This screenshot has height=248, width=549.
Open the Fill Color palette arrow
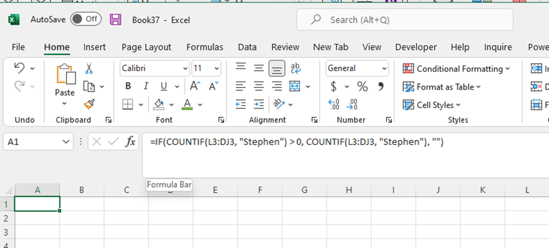coord(172,105)
